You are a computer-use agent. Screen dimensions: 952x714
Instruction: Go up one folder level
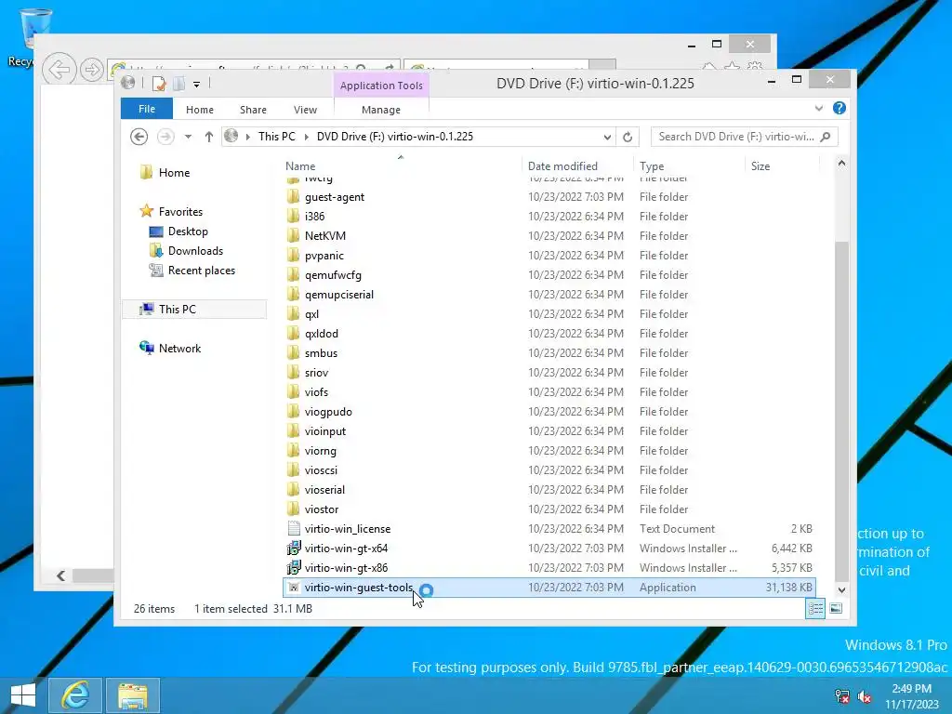click(x=209, y=137)
